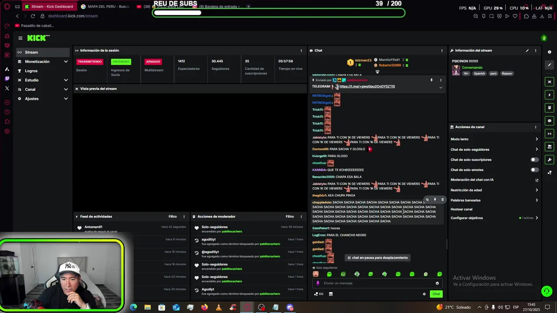Open X icon in browser sidebar
Image resolution: width=557 pixels, height=313 pixels.
(7, 88)
